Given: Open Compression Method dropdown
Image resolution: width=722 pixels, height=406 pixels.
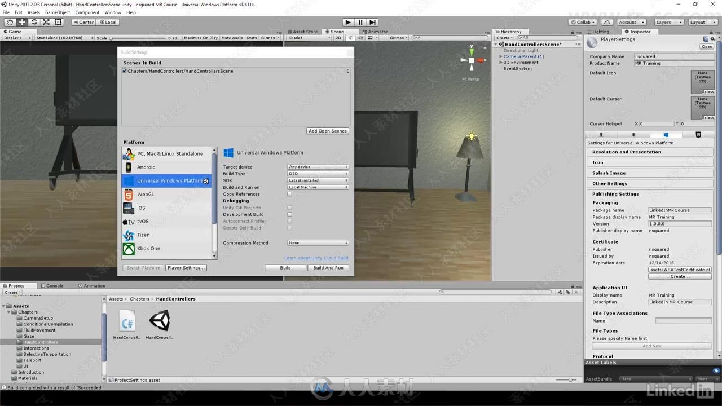Looking at the screenshot, I should pyautogui.click(x=318, y=242).
